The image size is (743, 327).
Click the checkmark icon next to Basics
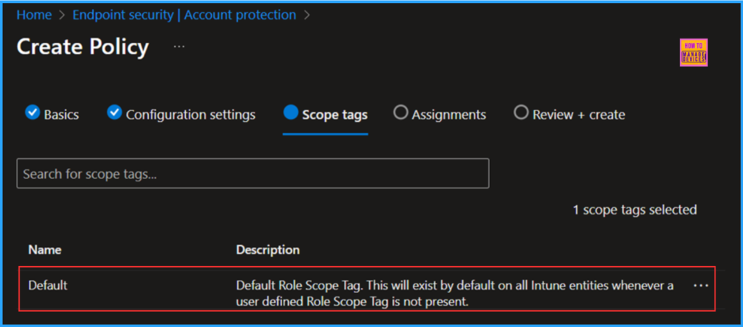click(32, 112)
